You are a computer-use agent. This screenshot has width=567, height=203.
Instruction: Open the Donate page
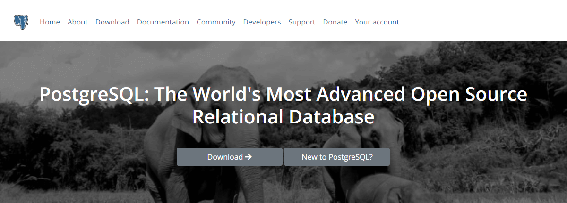pos(335,22)
